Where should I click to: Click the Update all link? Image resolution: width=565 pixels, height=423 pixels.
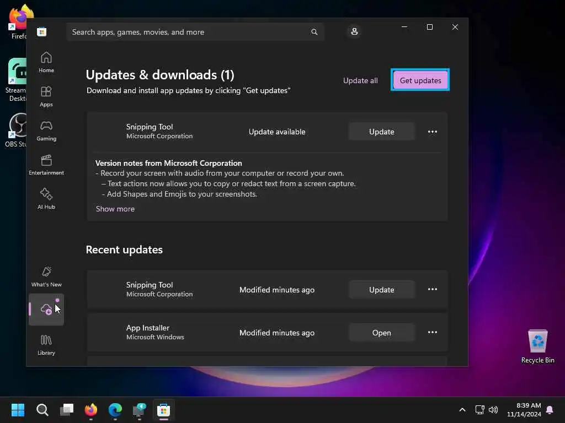pyautogui.click(x=360, y=80)
